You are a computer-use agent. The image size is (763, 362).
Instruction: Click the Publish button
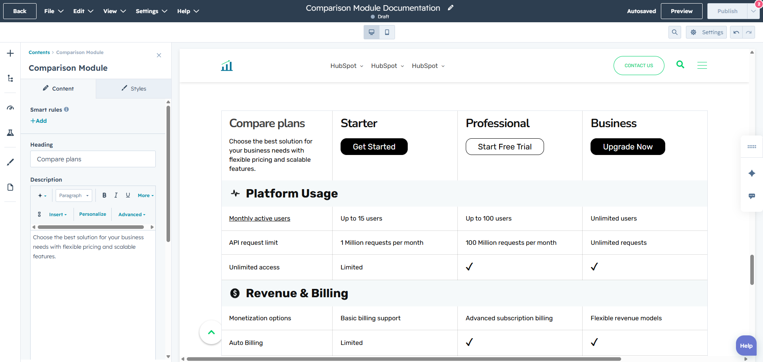point(727,11)
